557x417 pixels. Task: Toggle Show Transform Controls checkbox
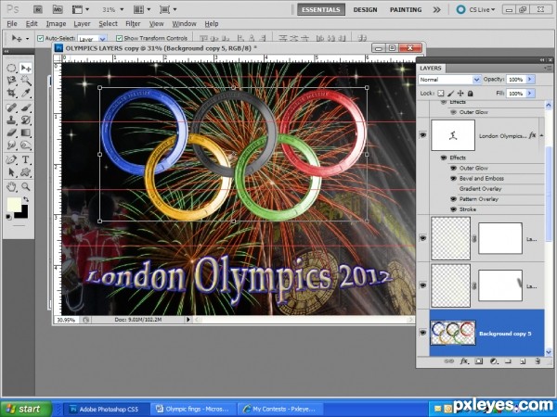click(x=120, y=38)
